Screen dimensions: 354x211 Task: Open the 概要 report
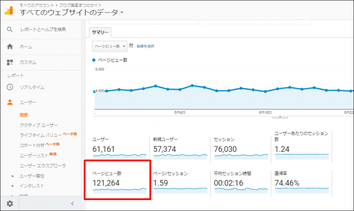[x=24, y=115]
